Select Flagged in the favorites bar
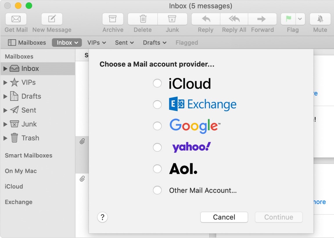The width and height of the screenshot is (334, 238). [186, 43]
